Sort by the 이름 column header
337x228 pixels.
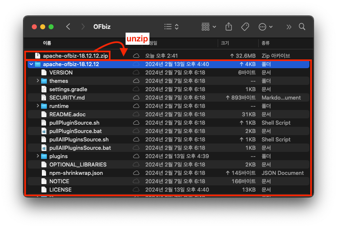(47, 43)
